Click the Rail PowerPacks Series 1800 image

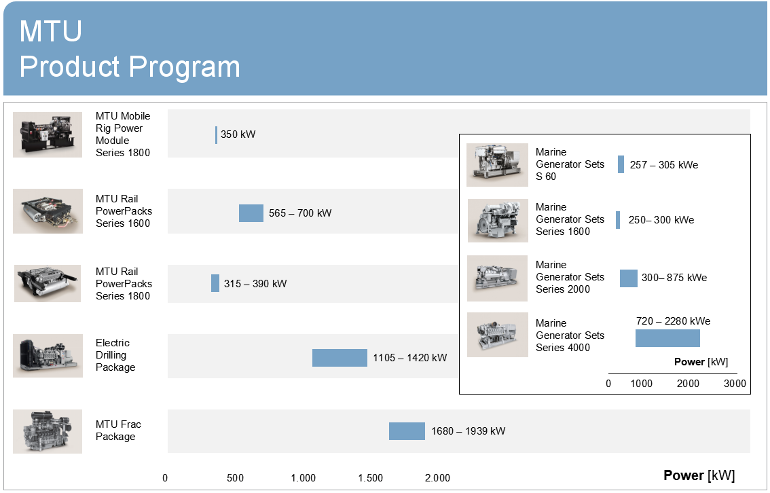point(48,283)
